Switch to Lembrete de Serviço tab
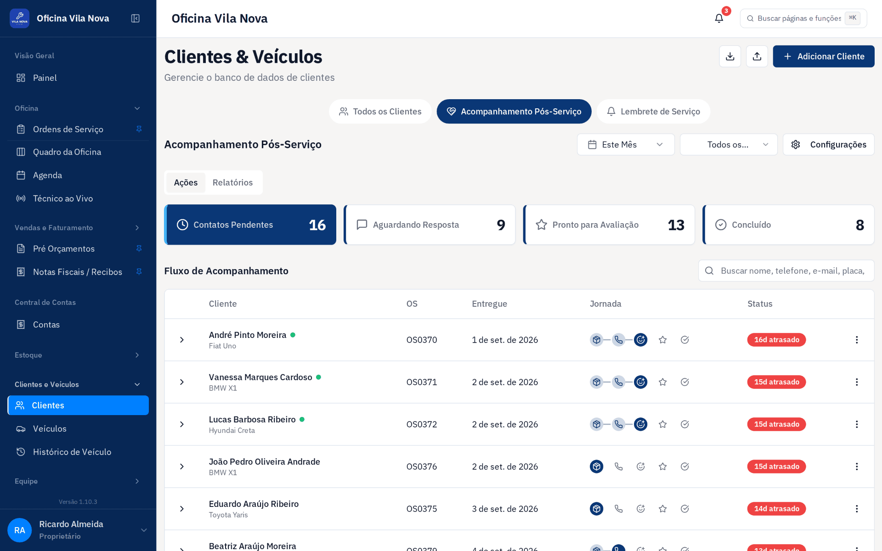Viewport: 882px width, 551px height. tap(653, 112)
